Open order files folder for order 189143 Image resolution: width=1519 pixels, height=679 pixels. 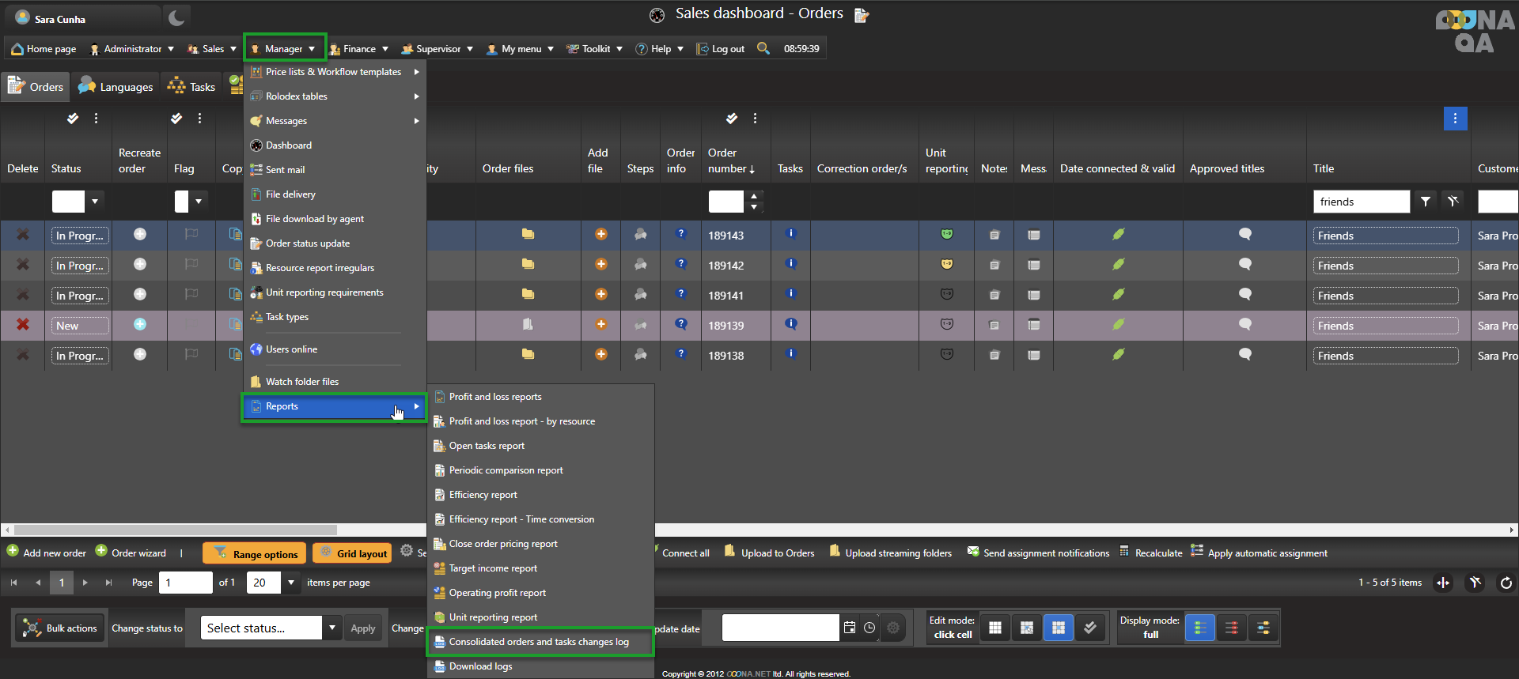[528, 234]
